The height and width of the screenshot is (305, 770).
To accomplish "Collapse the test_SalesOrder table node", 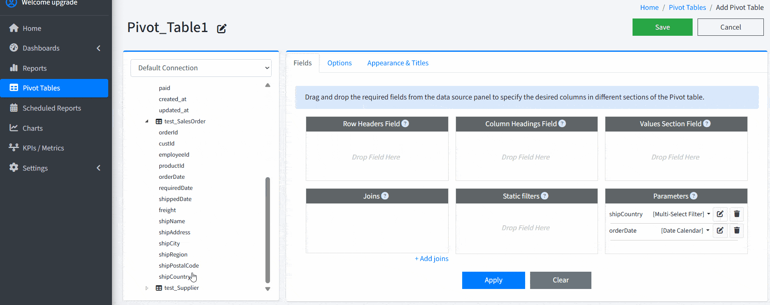I will tap(147, 121).
